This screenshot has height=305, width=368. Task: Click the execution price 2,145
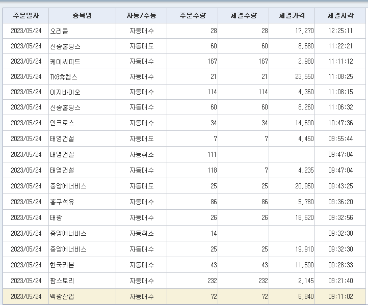(x=306, y=281)
